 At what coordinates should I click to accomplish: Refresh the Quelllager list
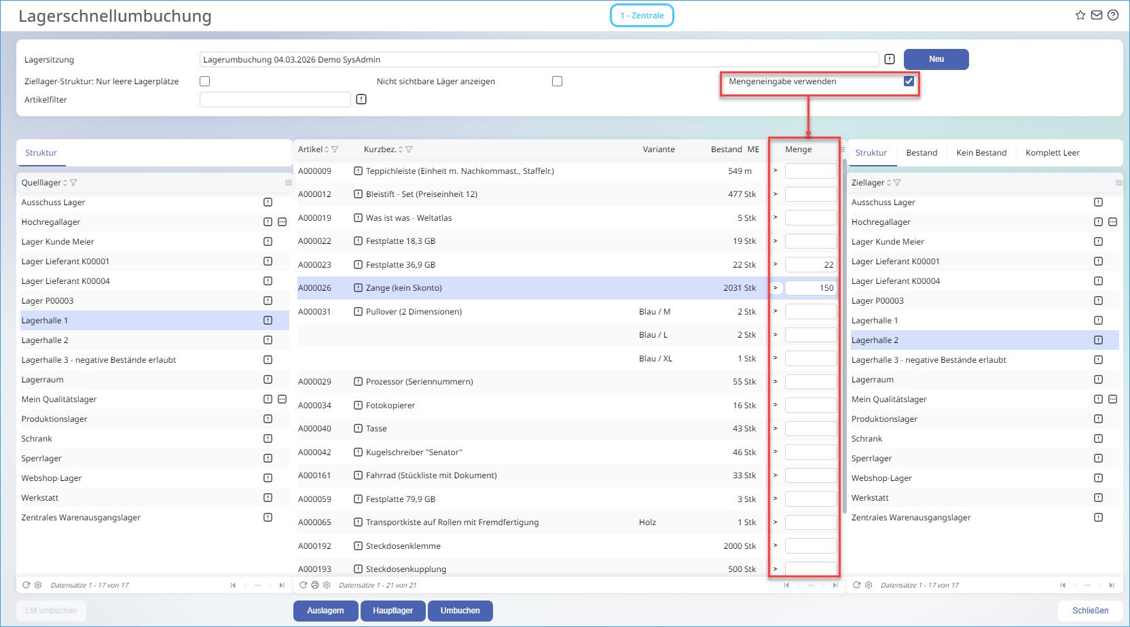coord(26,585)
